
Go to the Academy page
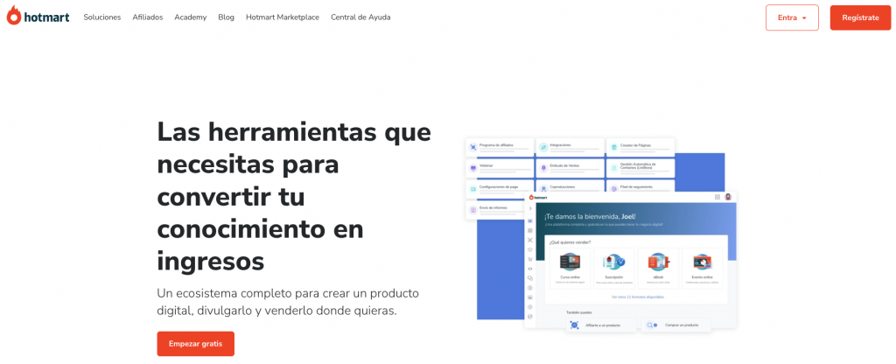pos(190,17)
